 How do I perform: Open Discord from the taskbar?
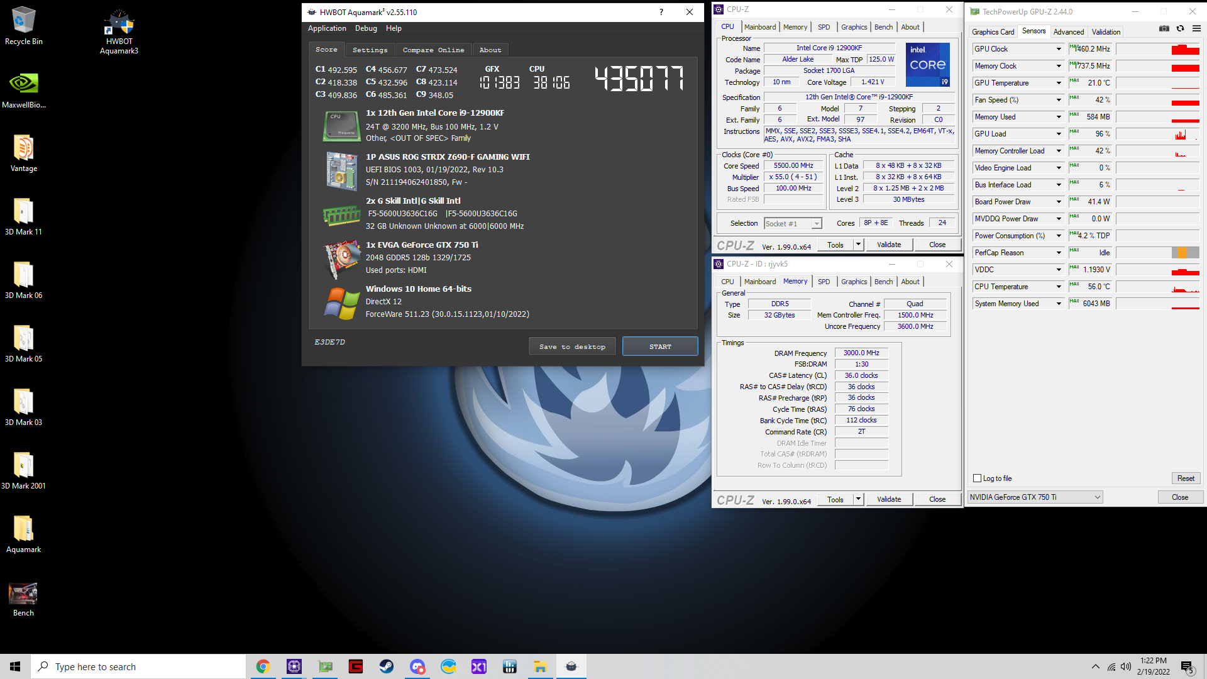417,666
